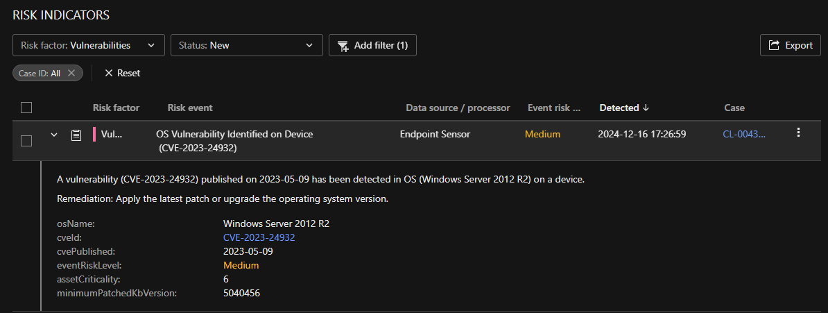Screen dimensions: 828x313
Task: Open case link CL-0043
Action: 744,134
